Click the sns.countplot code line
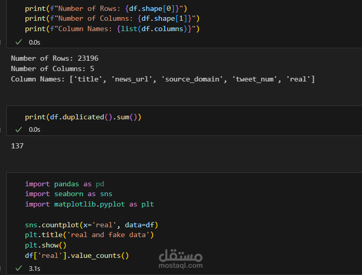The image size is (362, 275). 91,225
